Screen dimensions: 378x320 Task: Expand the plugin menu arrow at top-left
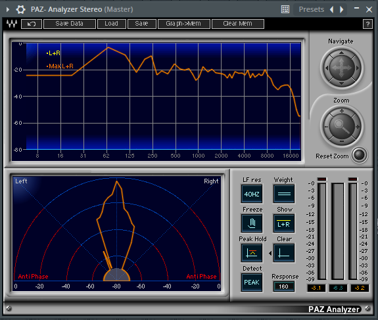pyautogui.click(x=8, y=10)
